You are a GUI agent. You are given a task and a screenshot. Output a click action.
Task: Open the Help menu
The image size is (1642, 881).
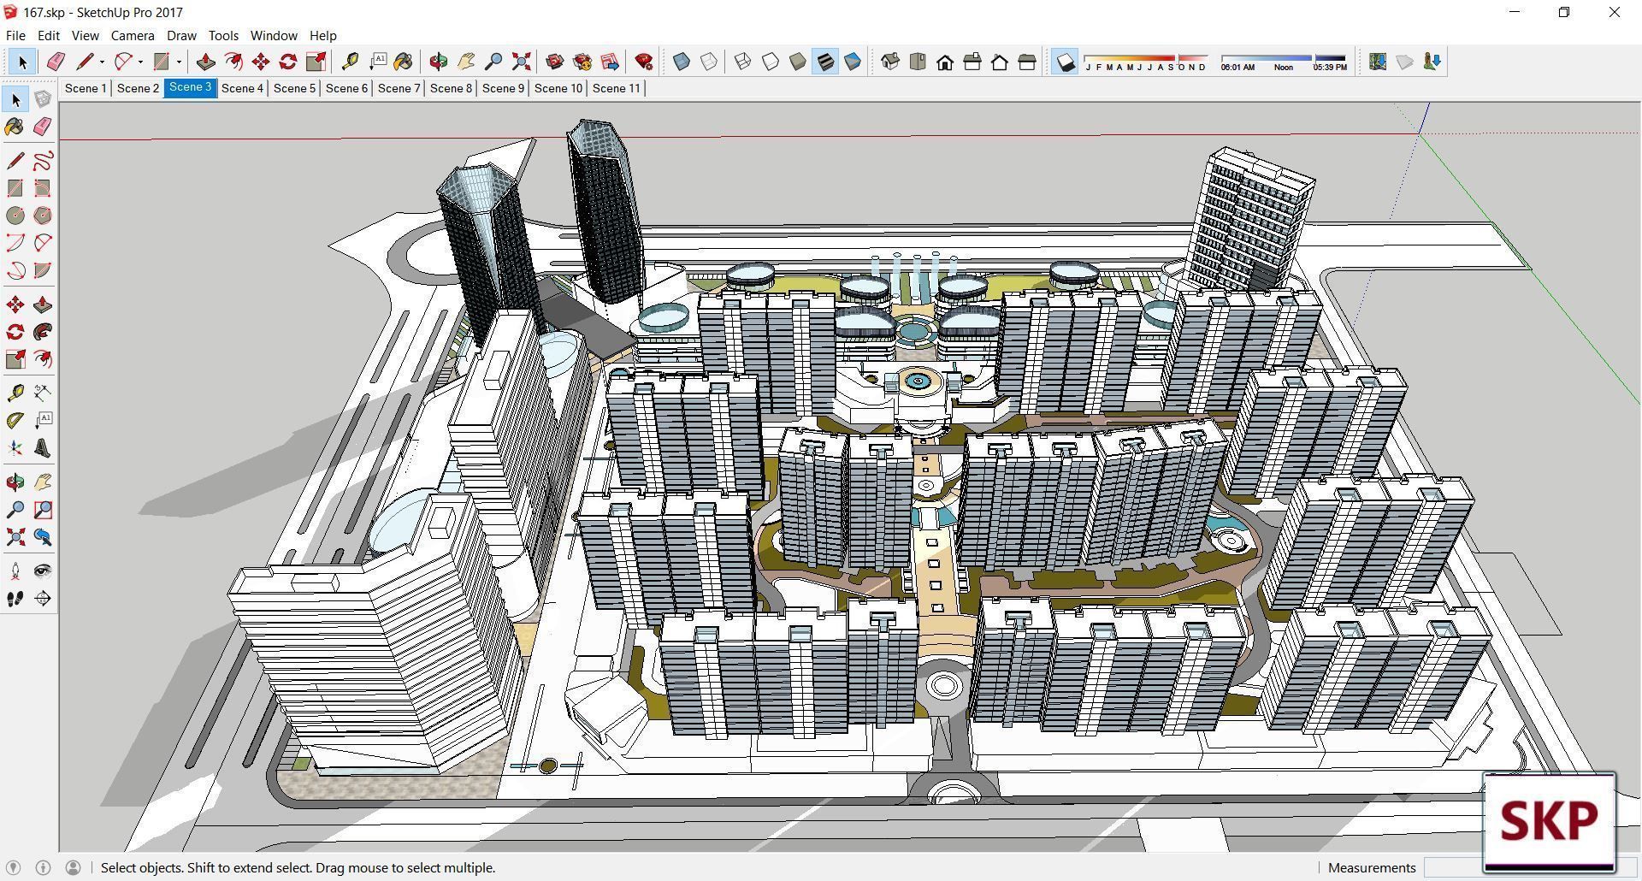(x=322, y=36)
